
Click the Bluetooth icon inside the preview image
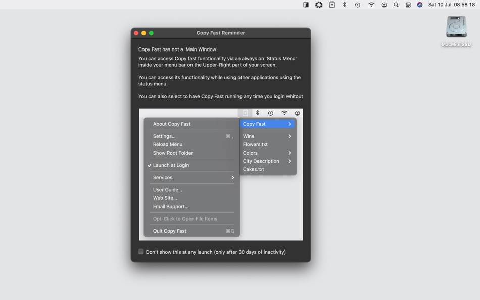258,113
